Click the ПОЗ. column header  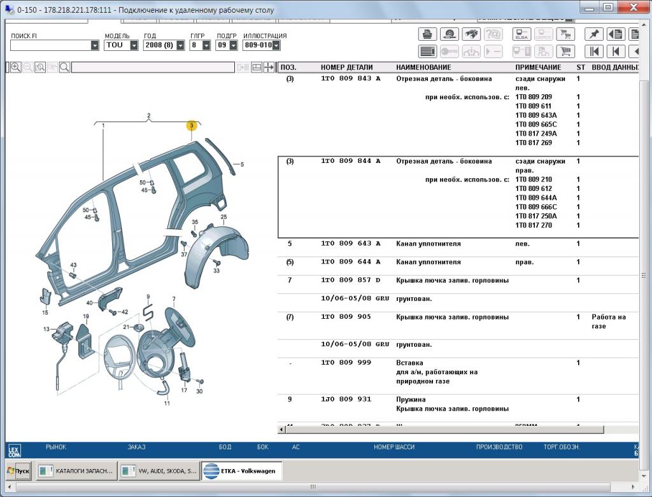click(288, 67)
